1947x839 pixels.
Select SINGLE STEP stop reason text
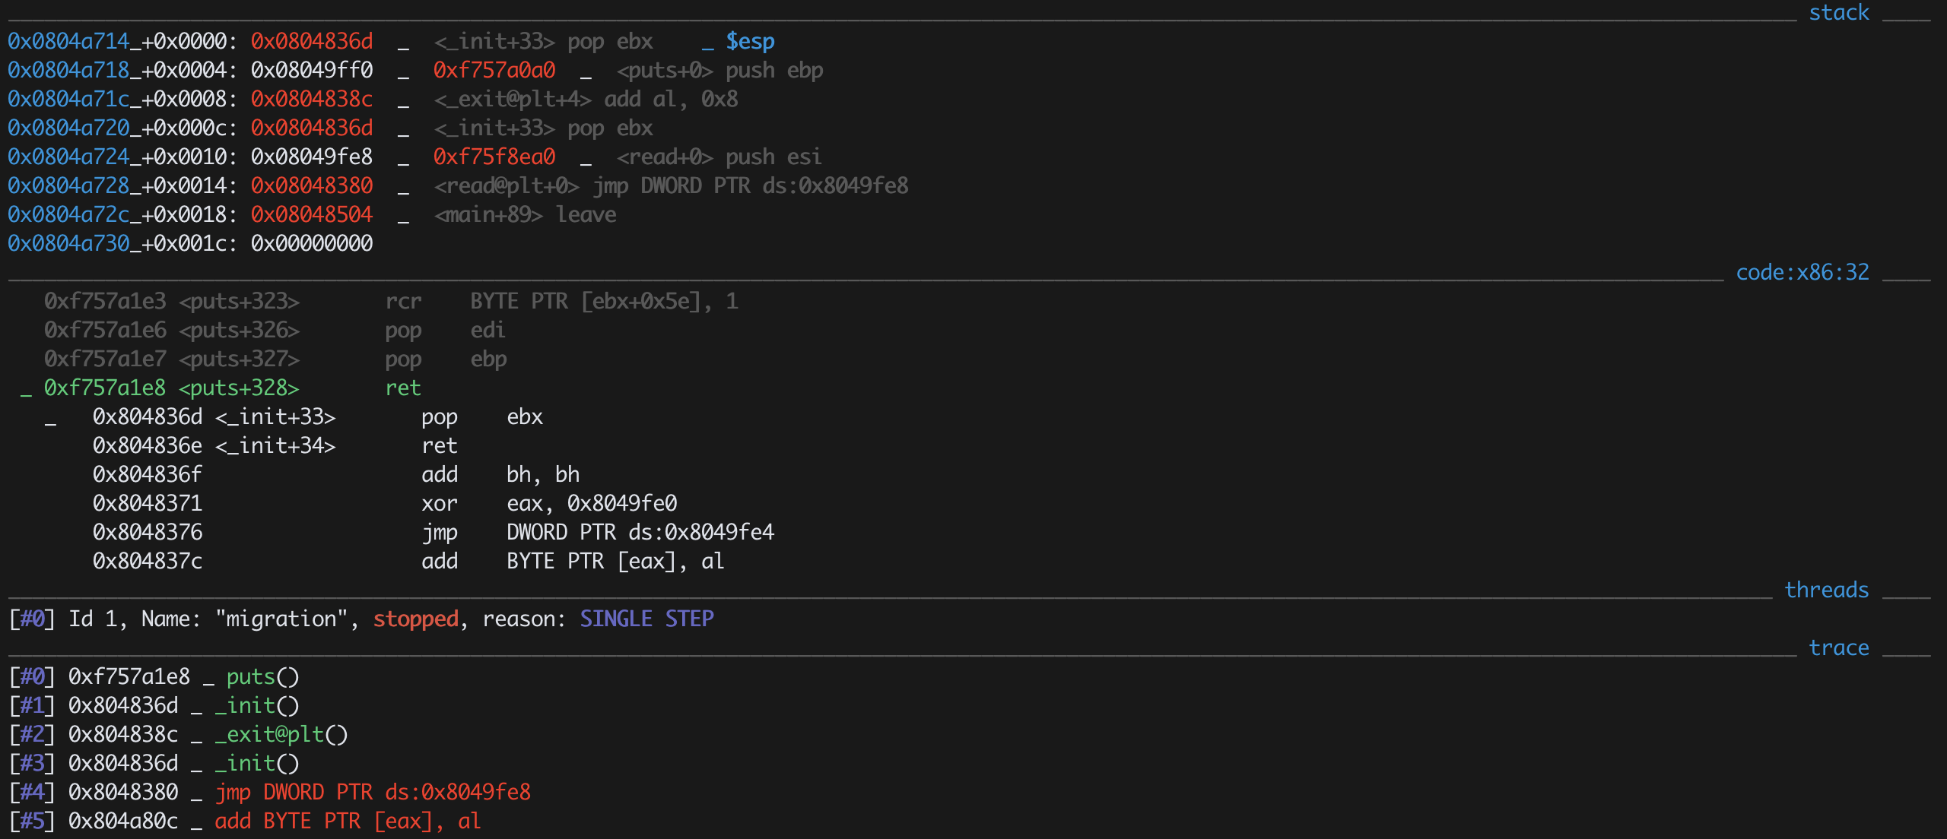(646, 619)
